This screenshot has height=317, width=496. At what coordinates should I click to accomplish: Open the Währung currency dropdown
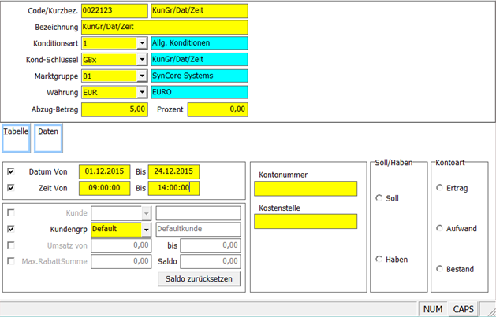tap(142, 93)
